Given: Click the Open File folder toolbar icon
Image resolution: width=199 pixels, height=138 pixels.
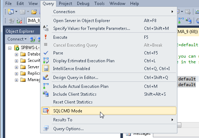Looking at the screenshot, I should click(34, 12).
